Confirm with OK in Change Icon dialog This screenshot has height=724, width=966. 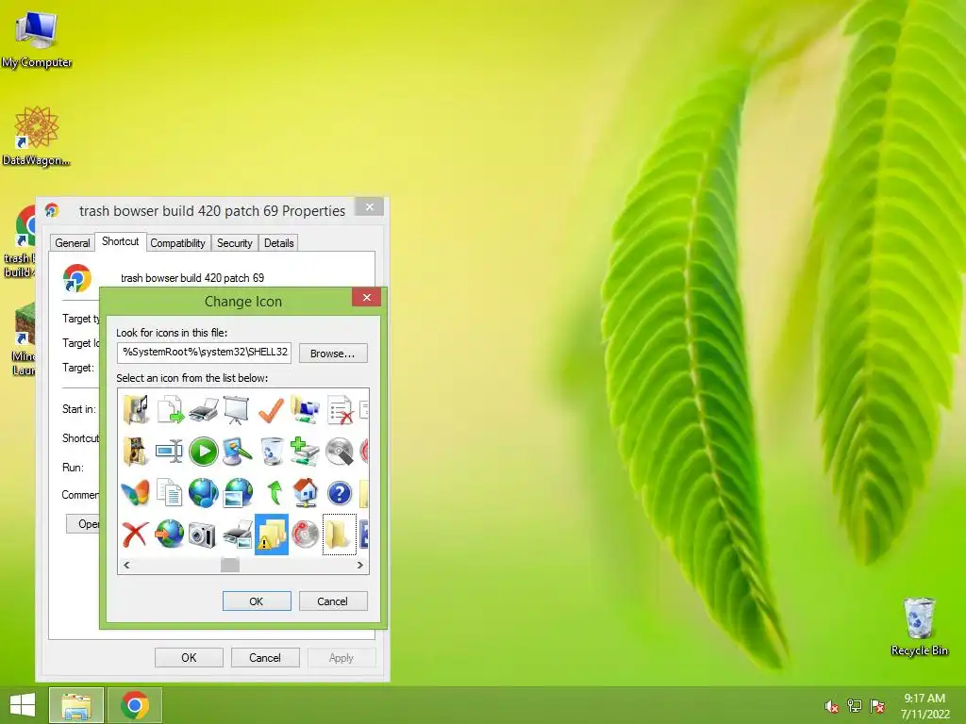point(257,601)
